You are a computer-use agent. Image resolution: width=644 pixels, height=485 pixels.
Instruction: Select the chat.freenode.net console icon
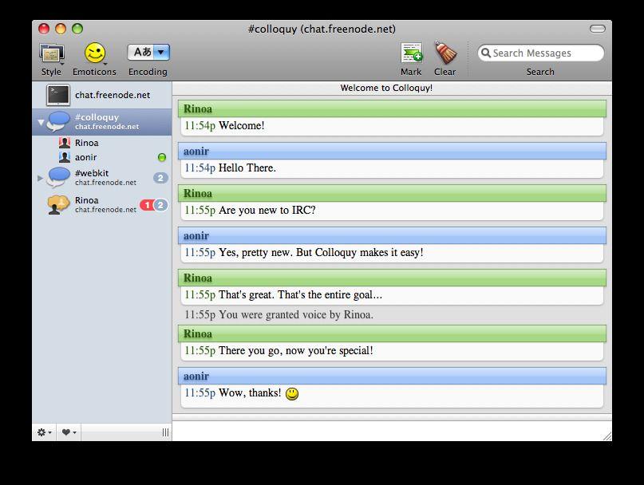pos(58,95)
